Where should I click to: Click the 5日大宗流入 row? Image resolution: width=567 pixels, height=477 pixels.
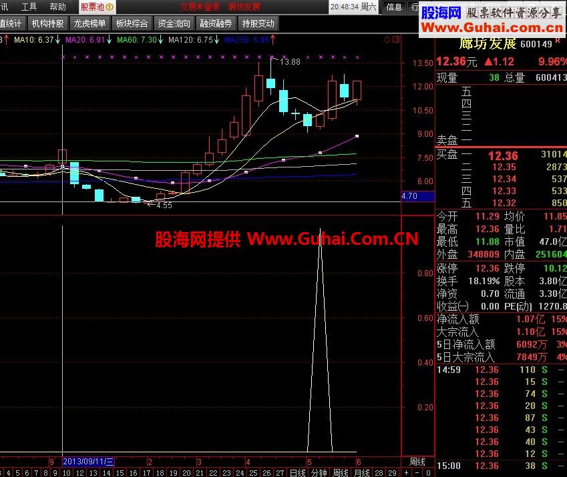(501, 357)
